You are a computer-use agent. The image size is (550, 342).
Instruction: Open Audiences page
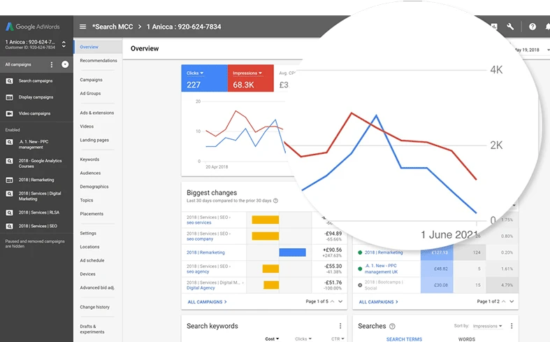point(90,173)
